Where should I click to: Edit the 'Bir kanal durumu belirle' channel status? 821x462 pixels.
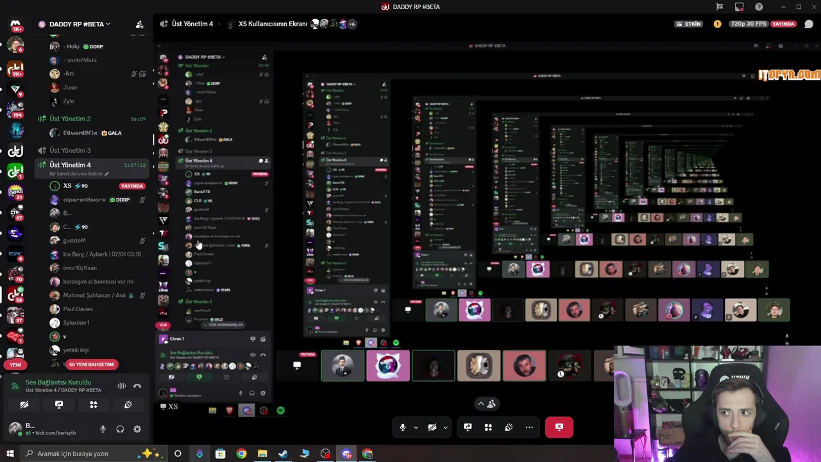coord(79,174)
